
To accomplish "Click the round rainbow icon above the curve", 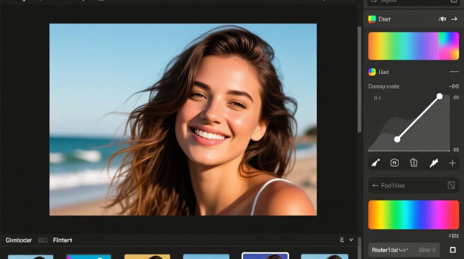I will pyautogui.click(x=372, y=72).
